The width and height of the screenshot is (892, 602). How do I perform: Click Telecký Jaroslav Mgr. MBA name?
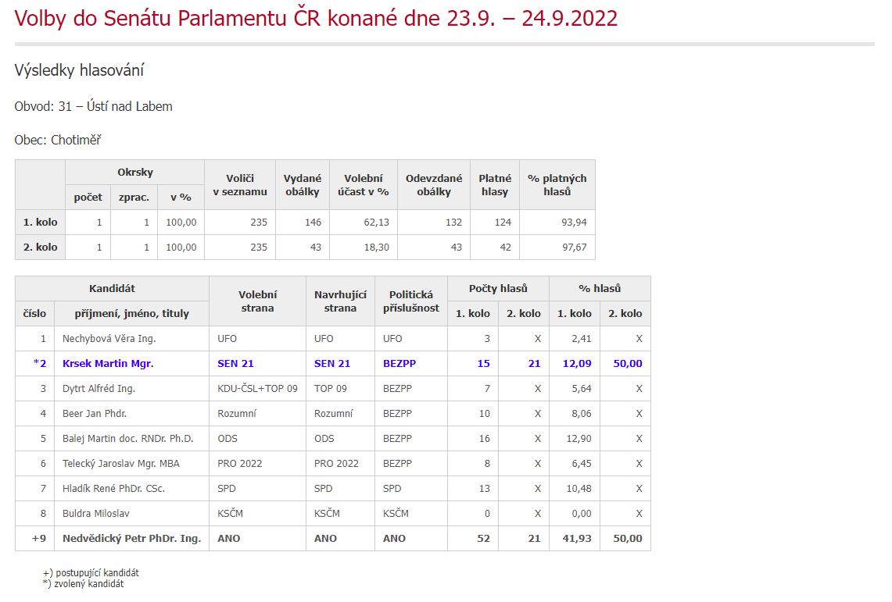[120, 463]
